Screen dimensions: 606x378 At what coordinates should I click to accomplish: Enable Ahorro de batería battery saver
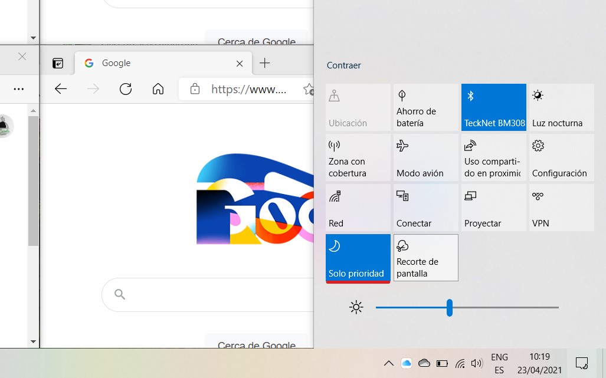(x=426, y=107)
